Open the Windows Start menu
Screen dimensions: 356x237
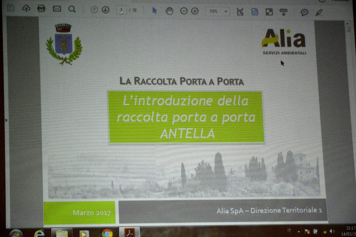(x=16, y=234)
